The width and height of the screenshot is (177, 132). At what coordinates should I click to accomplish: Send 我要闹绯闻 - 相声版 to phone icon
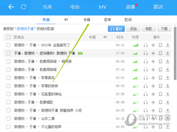click(160, 62)
